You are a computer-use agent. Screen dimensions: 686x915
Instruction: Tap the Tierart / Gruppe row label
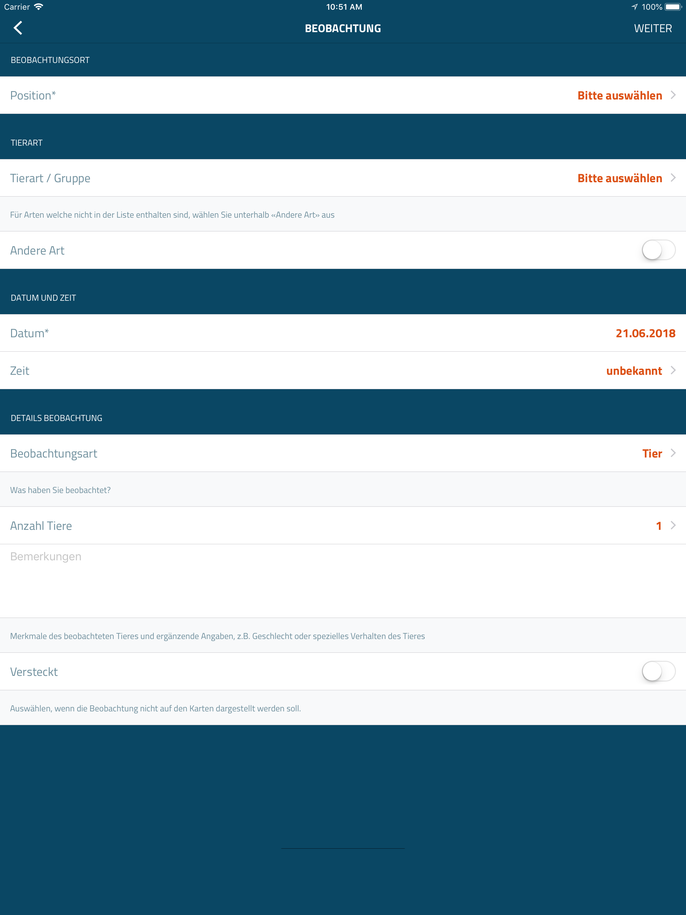(x=50, y=178)
